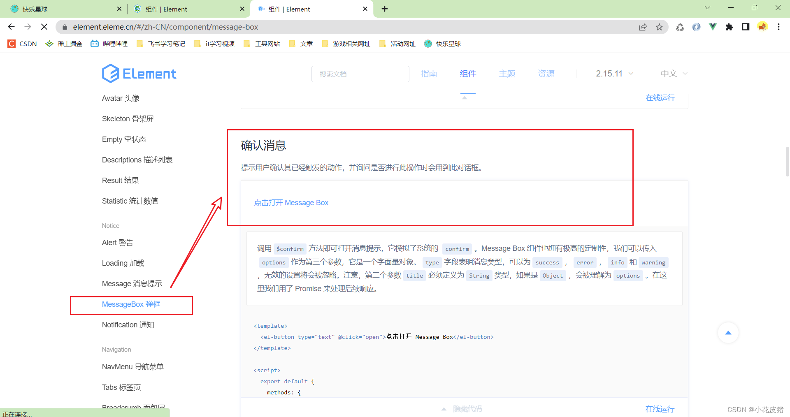790x417 pixels.
Task: Open the puzzle-piece extensions menu
Action: pos(729,27)
